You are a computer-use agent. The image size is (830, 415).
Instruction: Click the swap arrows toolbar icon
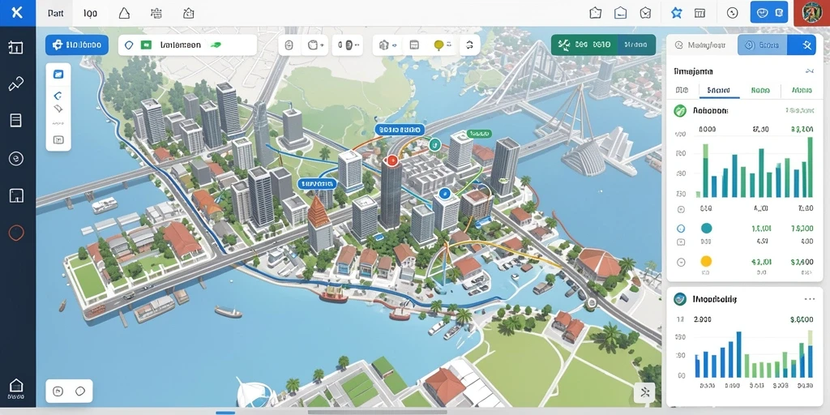[469, 46]
